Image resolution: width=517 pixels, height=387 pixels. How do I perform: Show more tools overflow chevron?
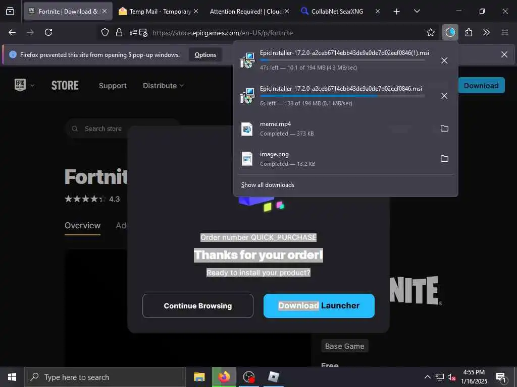tap(486, 32)
